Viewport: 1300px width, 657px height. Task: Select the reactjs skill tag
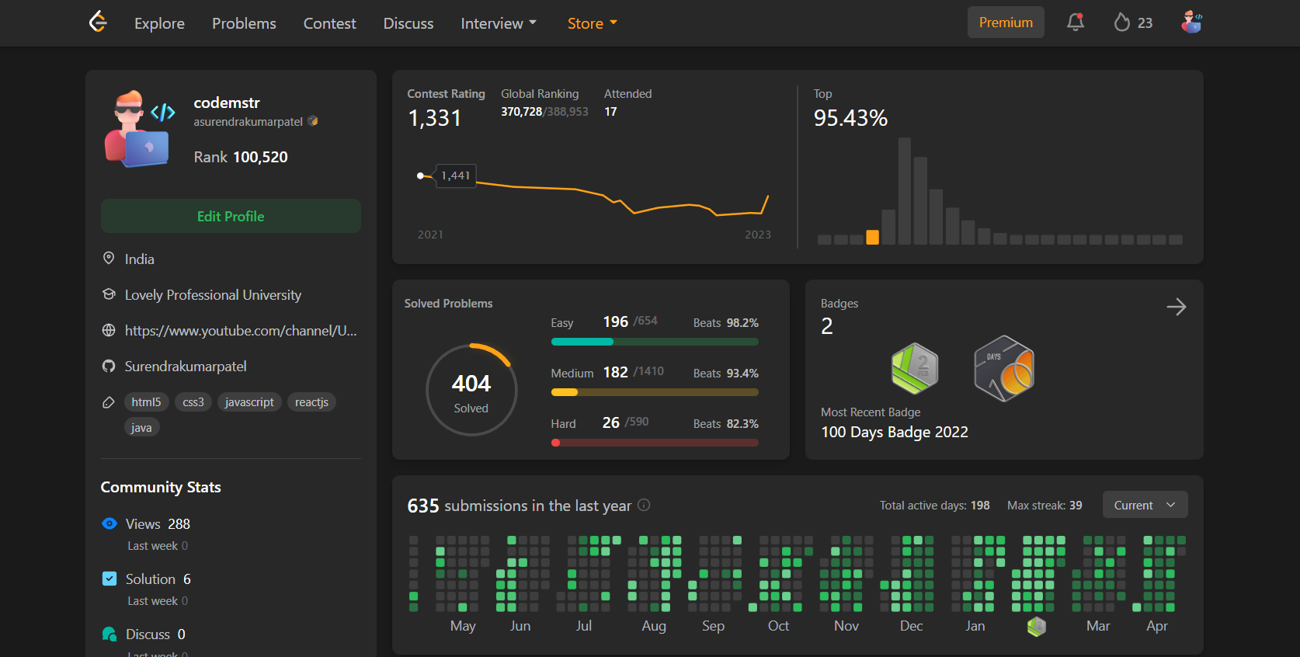pos(311,401)
